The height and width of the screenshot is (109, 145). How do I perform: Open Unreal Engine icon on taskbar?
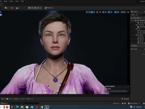click(x=47, y=107)
